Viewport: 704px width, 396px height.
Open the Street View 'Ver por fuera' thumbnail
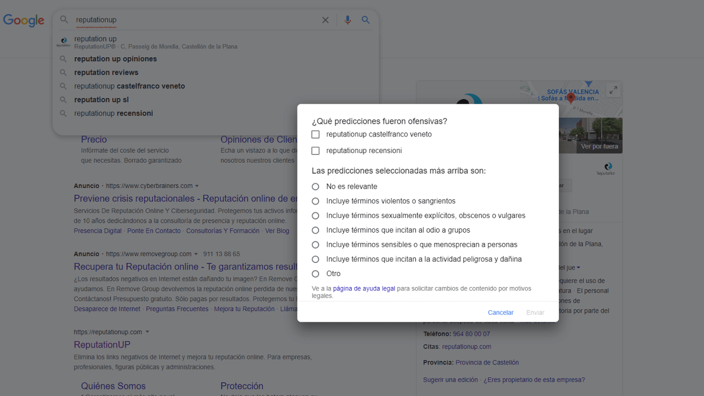click(591, 135)
